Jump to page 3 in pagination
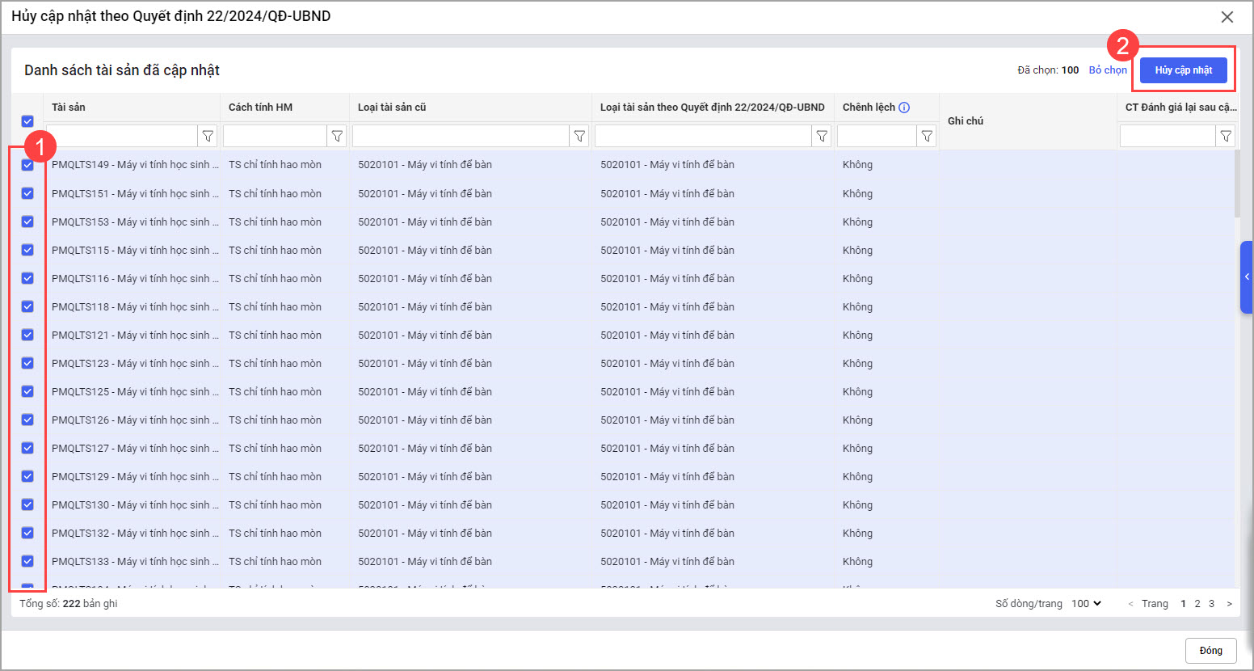1254x671 pixels. [1211, 604]
